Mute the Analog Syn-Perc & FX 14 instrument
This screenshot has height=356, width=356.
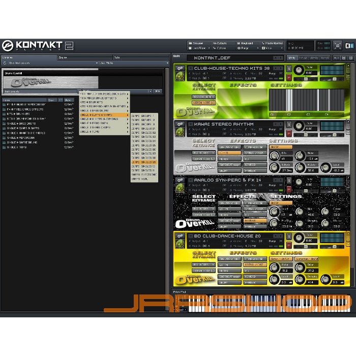pyautogui.click(x=289, y=189)
